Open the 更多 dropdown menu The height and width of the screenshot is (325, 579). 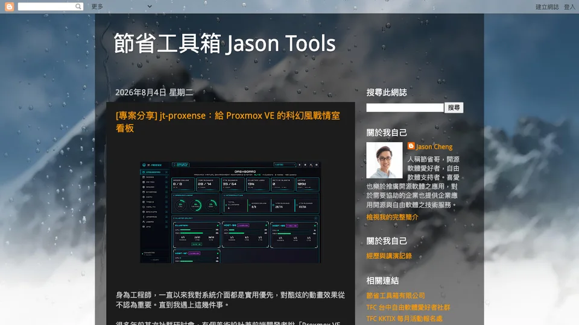click(x=121, y=6)
